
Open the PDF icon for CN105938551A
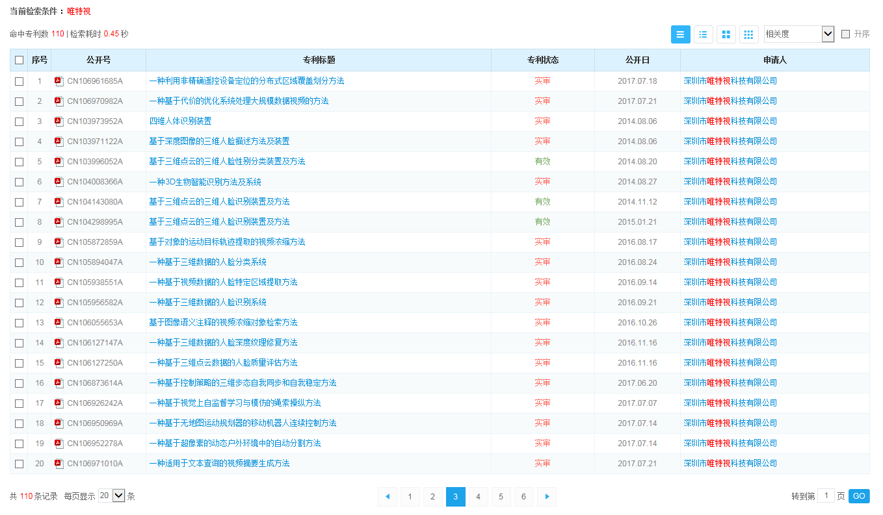click(x=59, y=283)
